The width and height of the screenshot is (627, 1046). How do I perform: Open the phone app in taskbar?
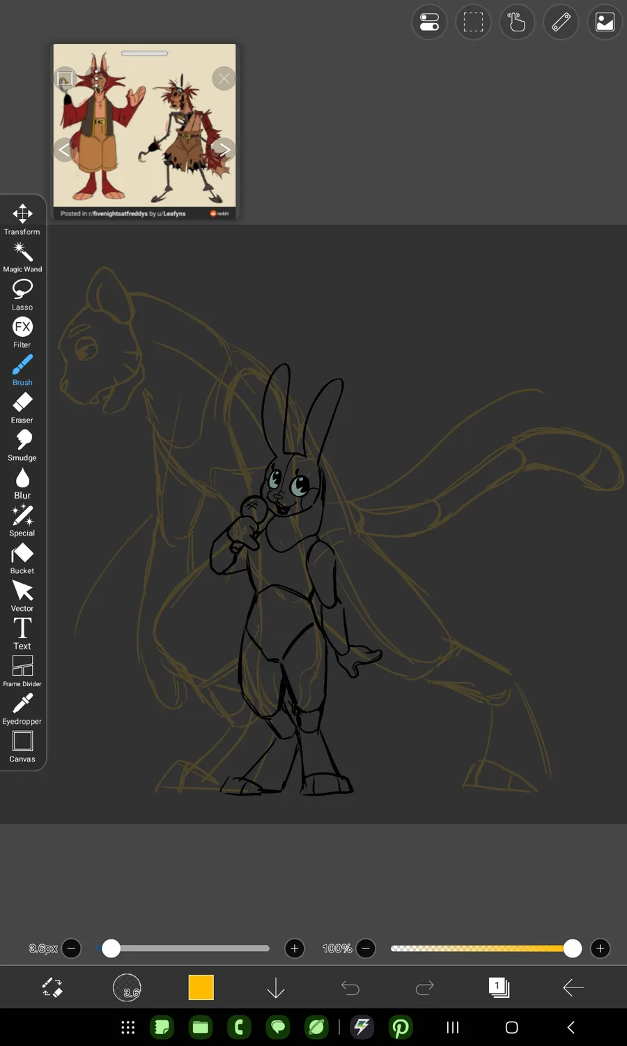point(239,1027)
